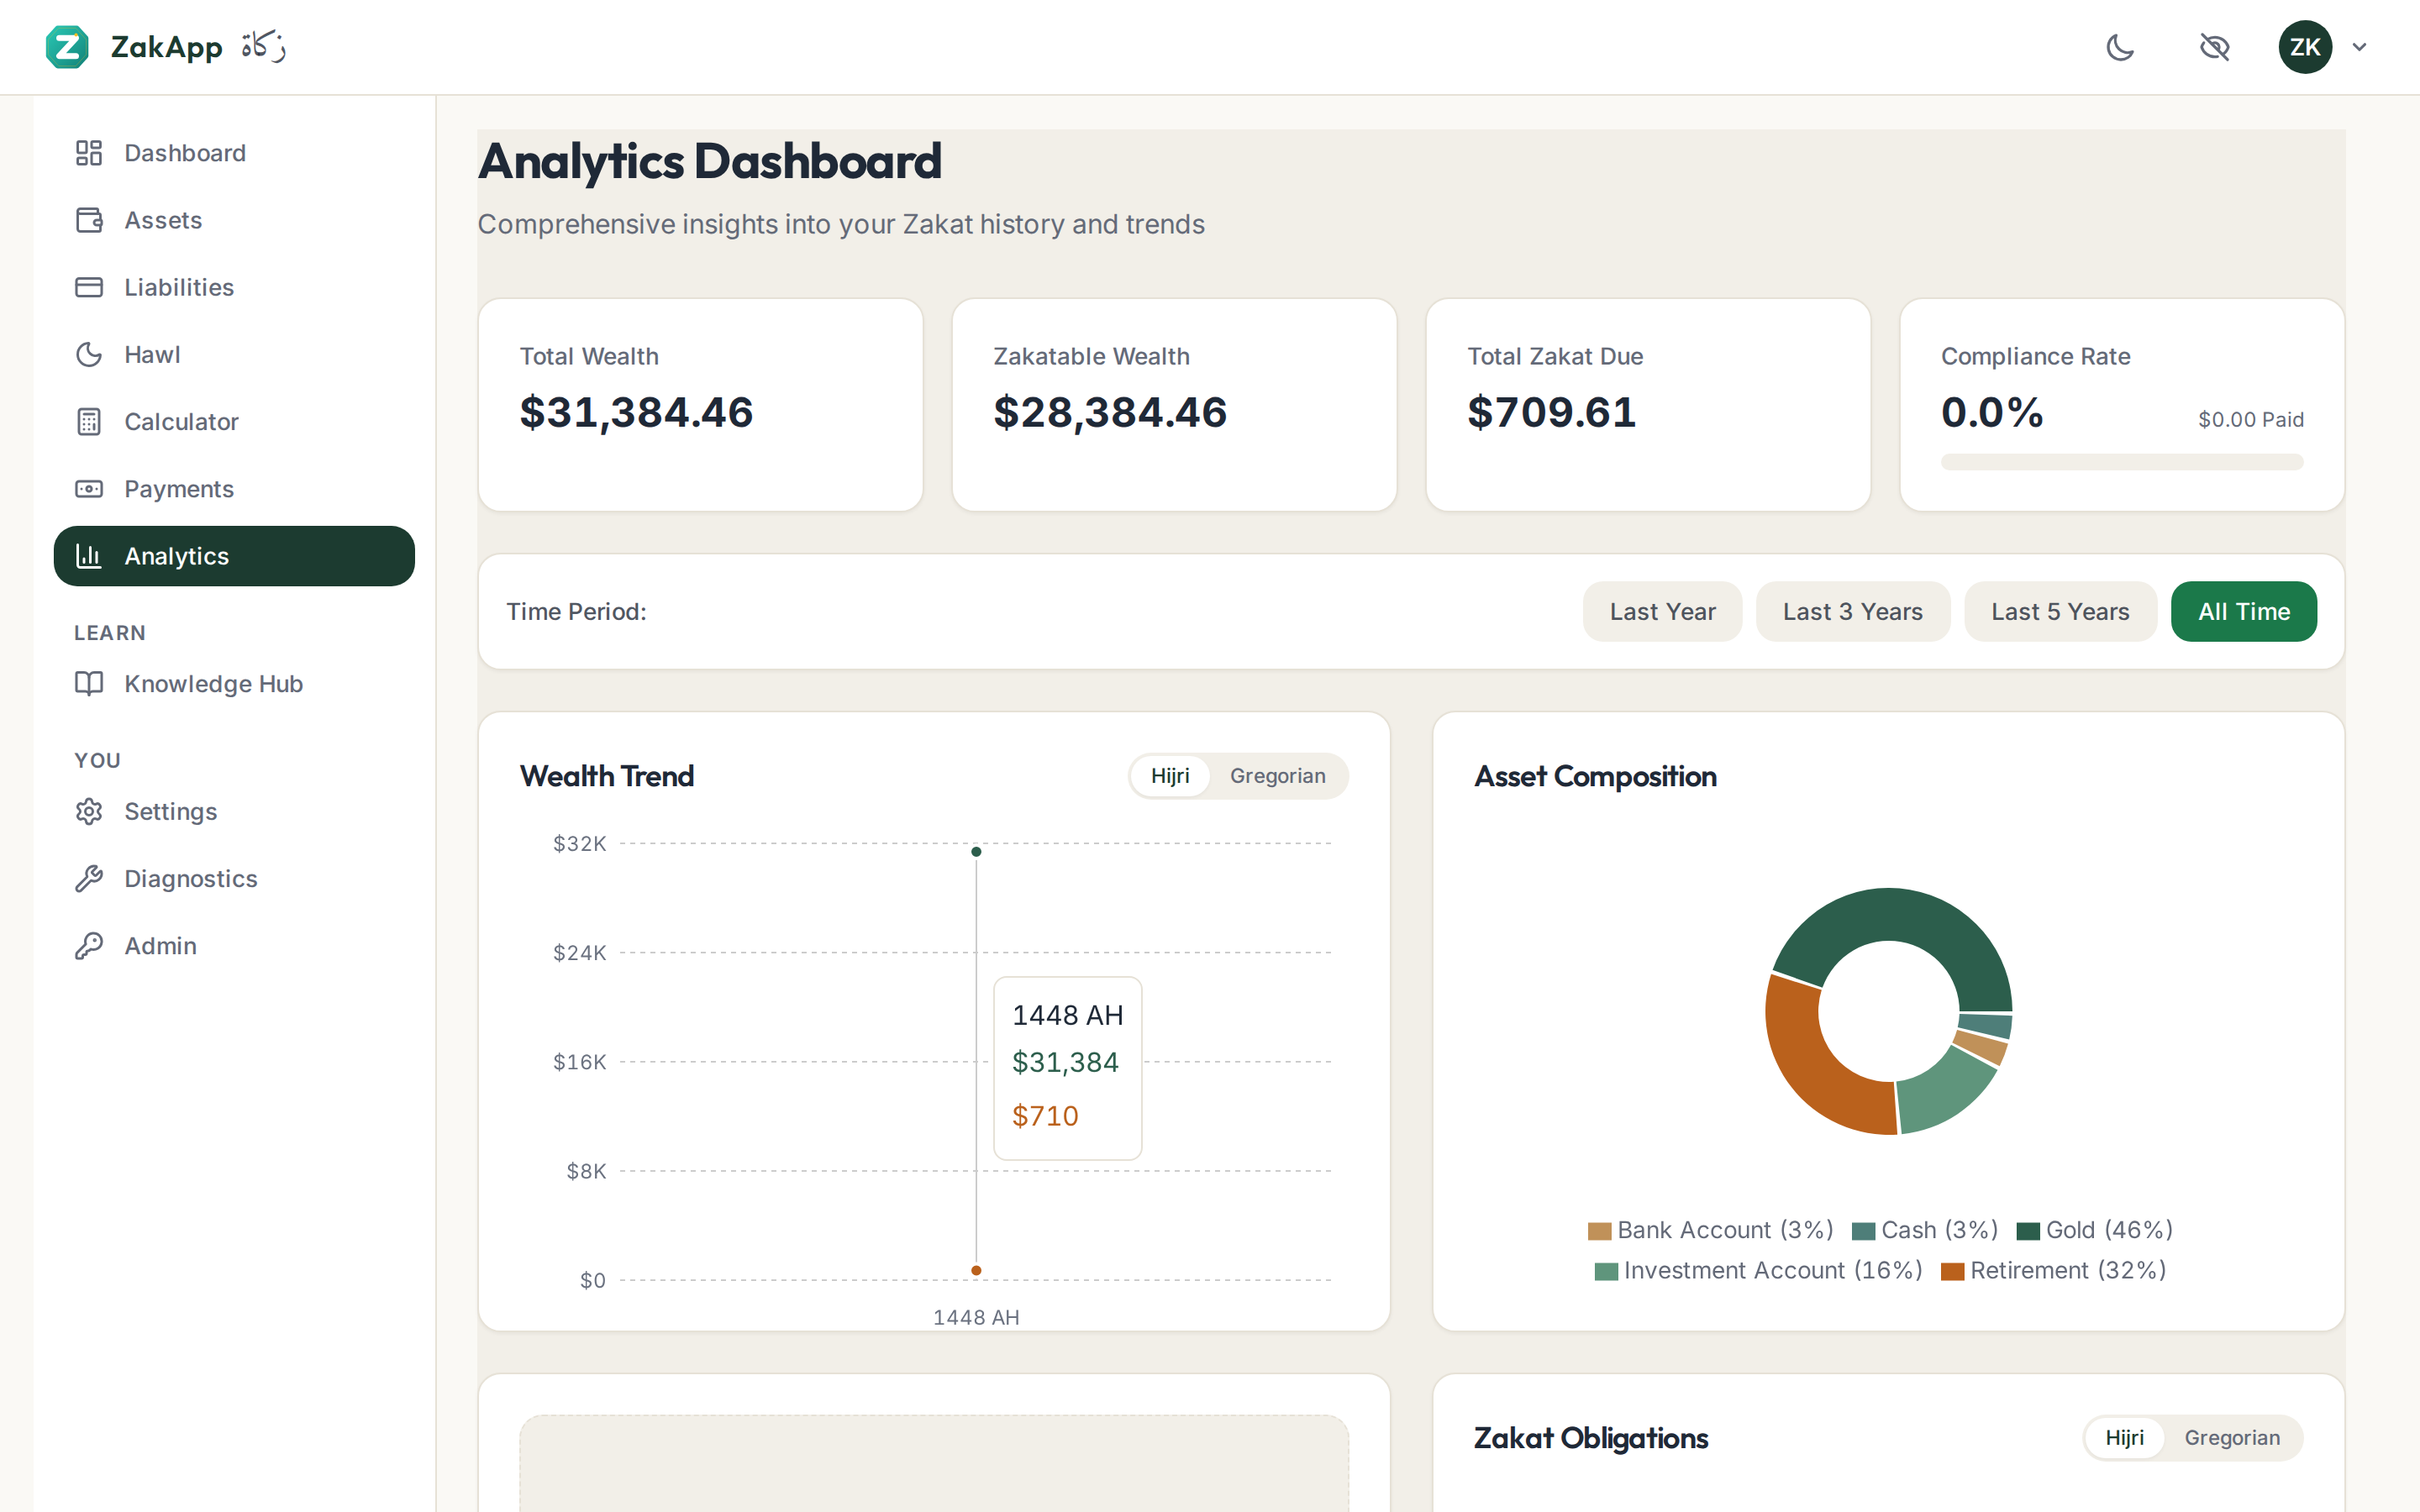Click the green wealth data point at $31,384
Screen dimensions: 2420x1512
(976, 852)
